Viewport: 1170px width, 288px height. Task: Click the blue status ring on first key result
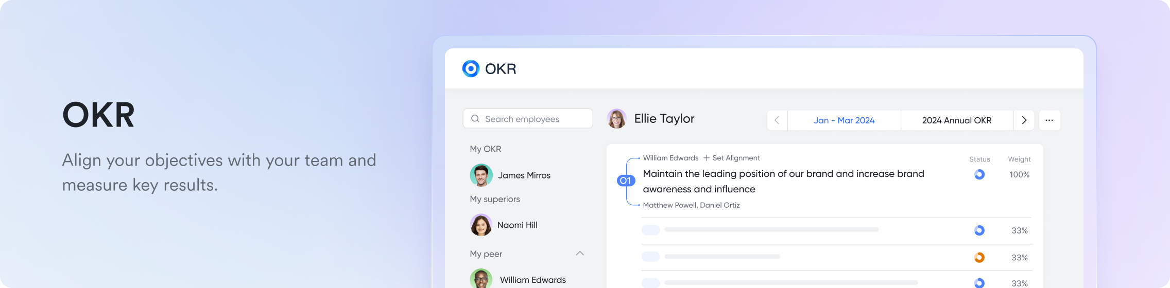979,230
